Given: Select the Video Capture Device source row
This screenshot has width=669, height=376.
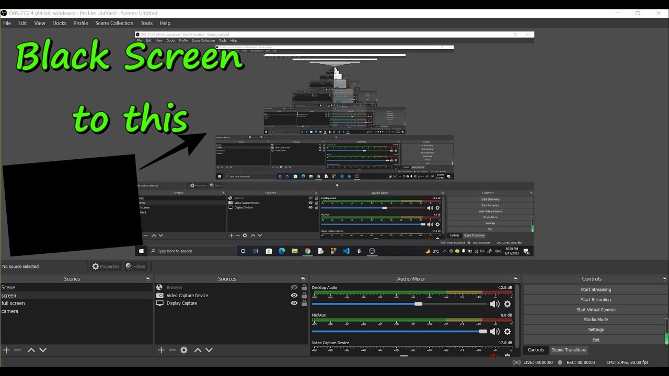Looking at the screenshot, I should pos(232,296).
